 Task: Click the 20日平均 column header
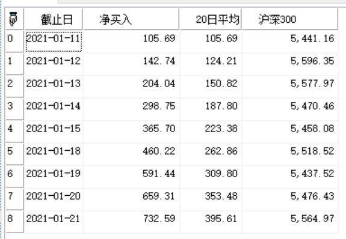[x=211, y=19]
